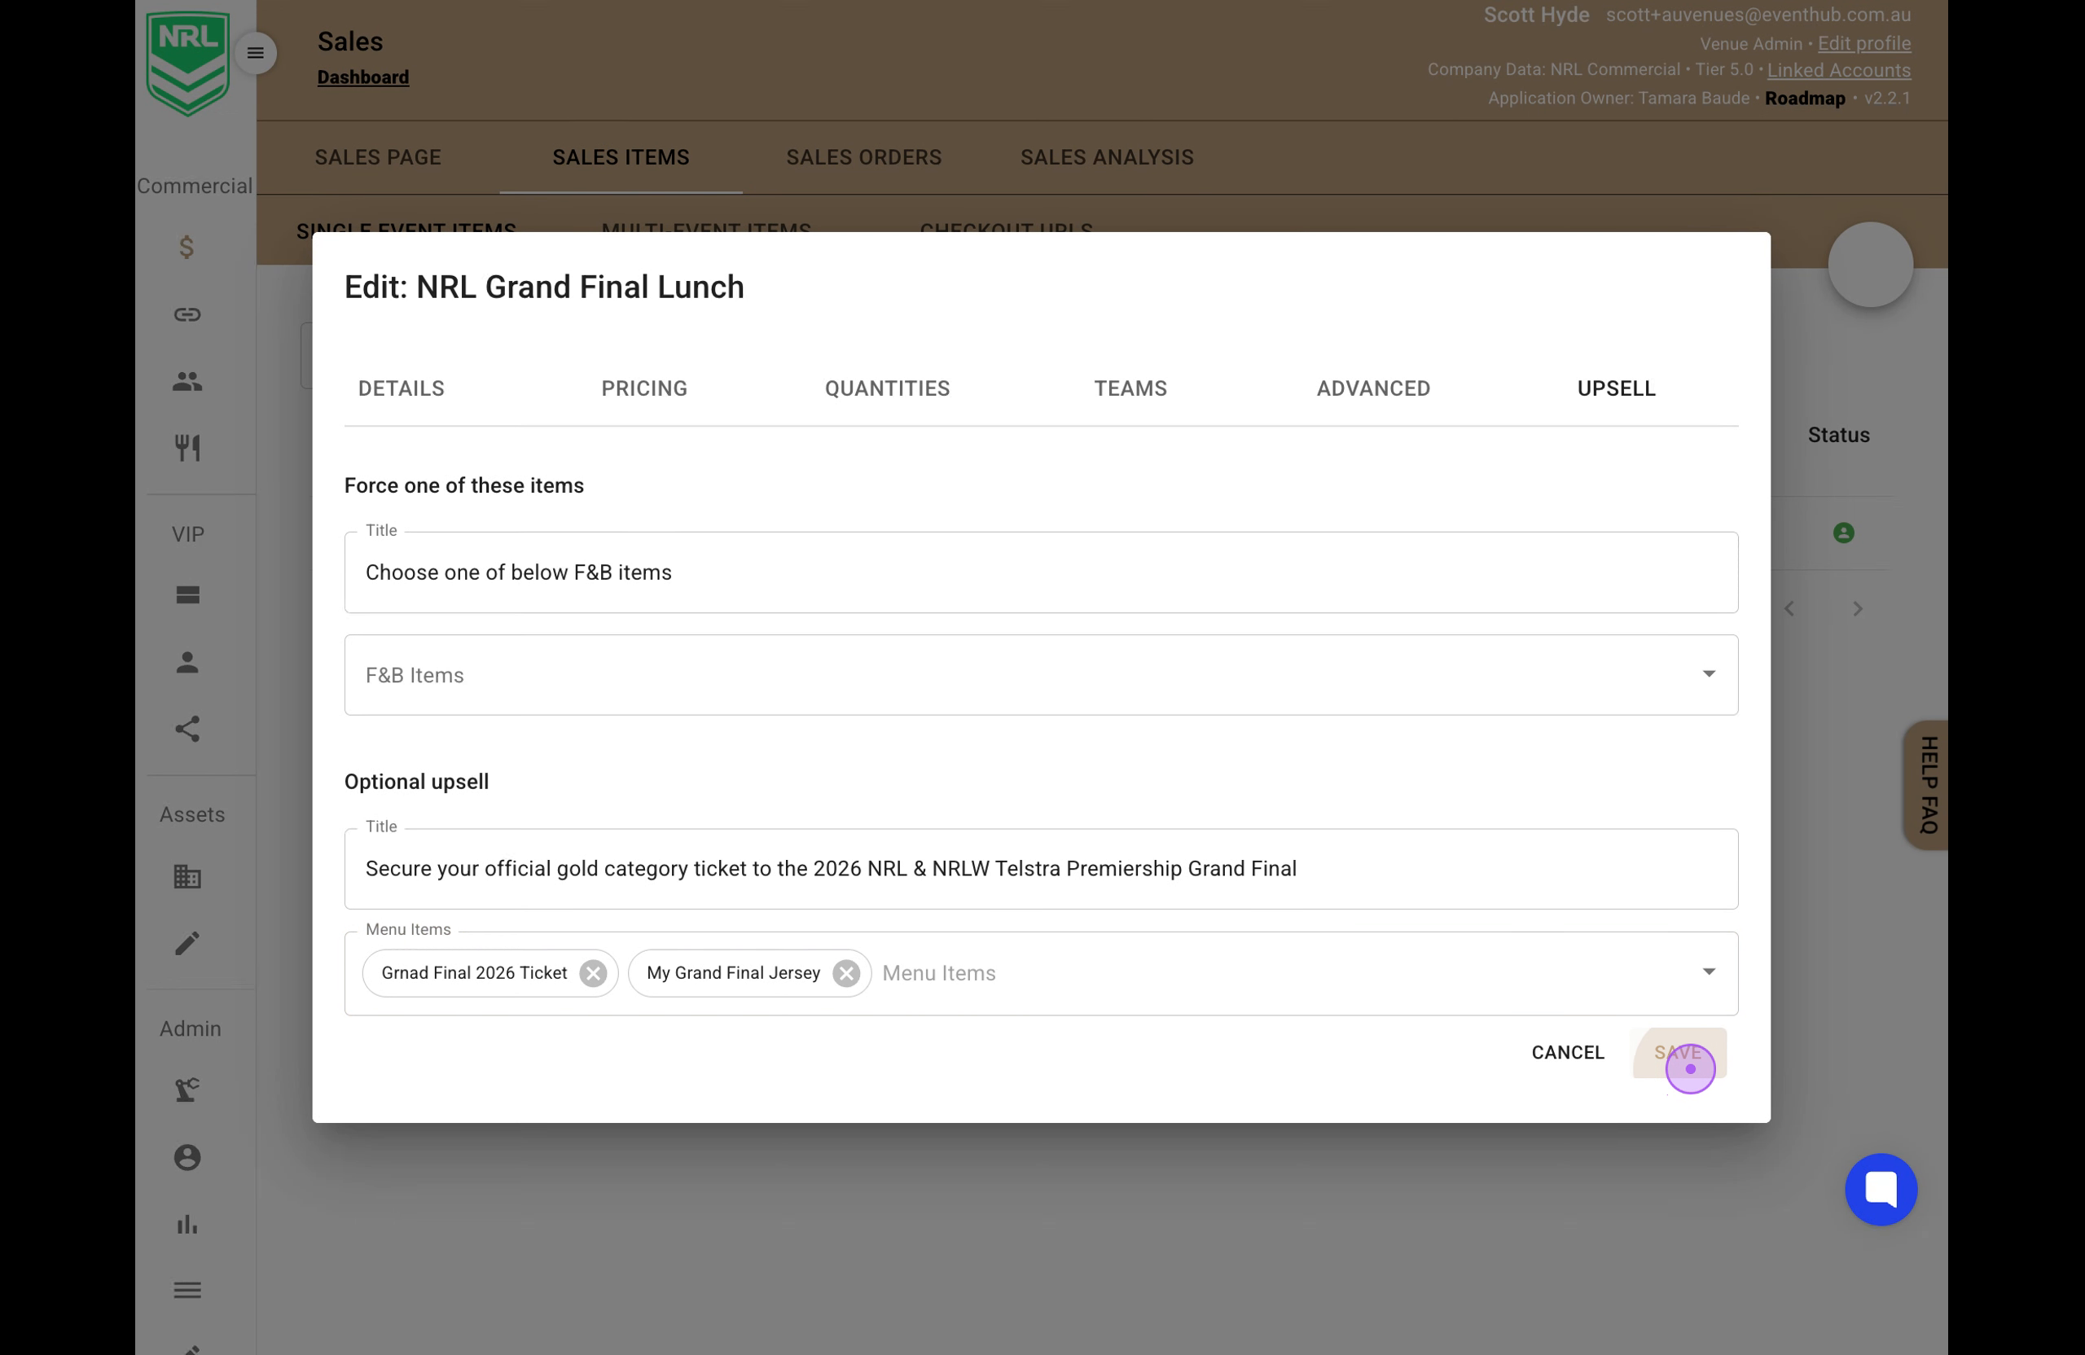Switch to the Quantities tab
Viewport: 2085px width, 1355px height.
pos(888,389)
